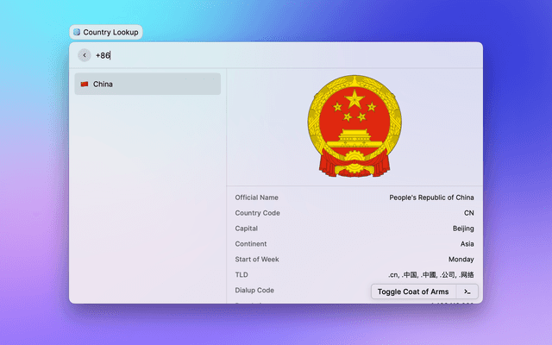Select the Beijing capital value

[462, 229]
